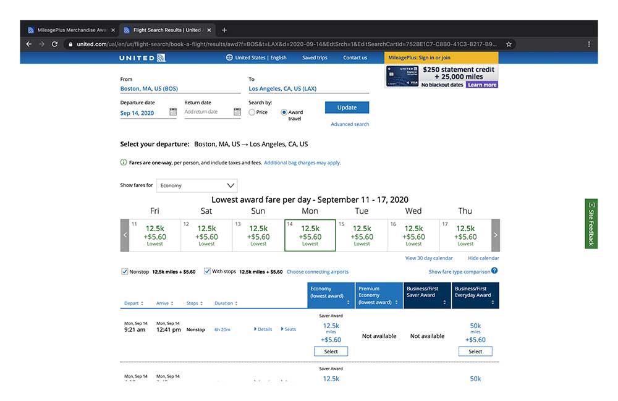Viewport: 618px width, 401px height.
Task: Click the globe icon for country and language
Action: coord(229,57)
